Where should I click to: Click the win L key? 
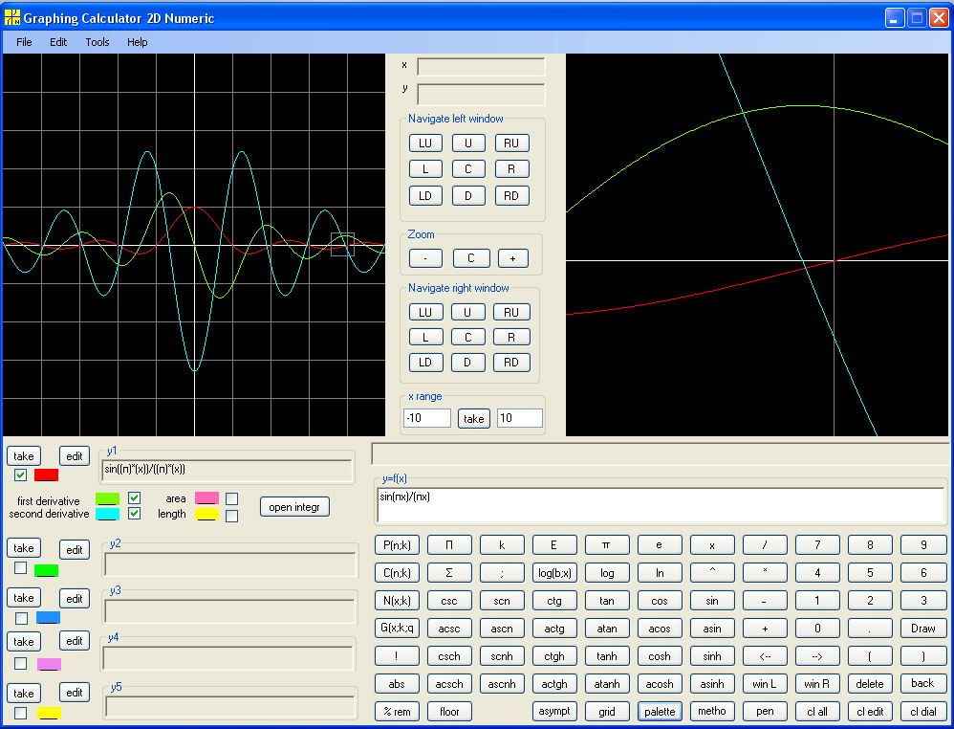[x=765, y=684]
